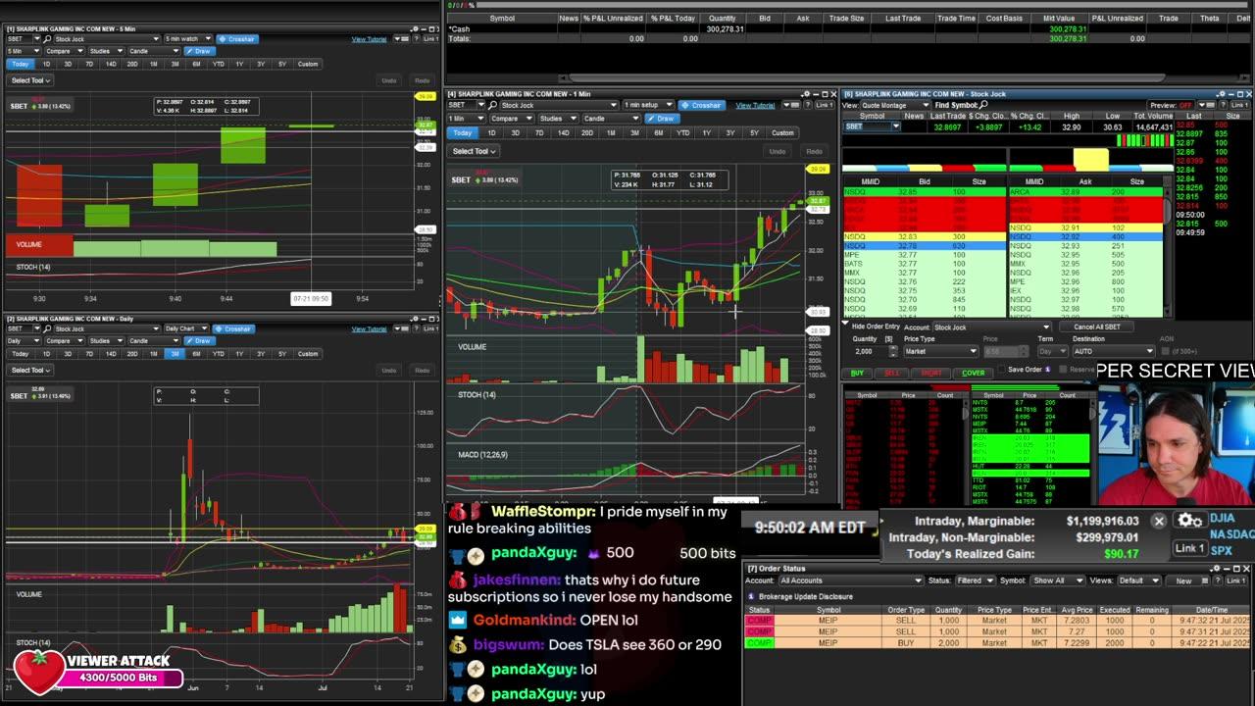This screenshot has width=1255, height=706.
Task: Toggle Crosshair in 1 Min chart
Action: coord(701,105)
